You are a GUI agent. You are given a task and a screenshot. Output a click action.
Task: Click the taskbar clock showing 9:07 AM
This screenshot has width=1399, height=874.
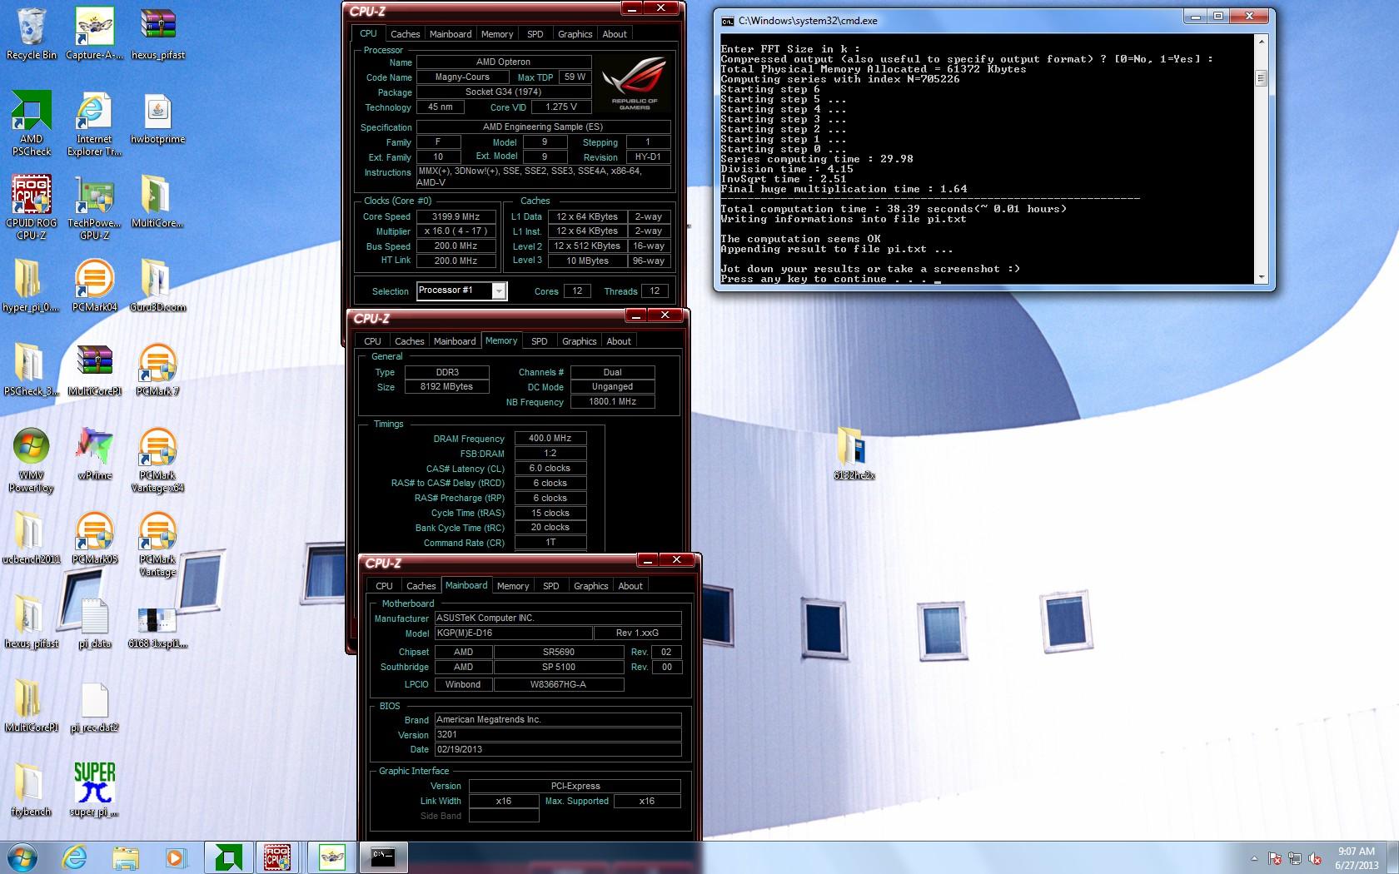pos(1357,858)
